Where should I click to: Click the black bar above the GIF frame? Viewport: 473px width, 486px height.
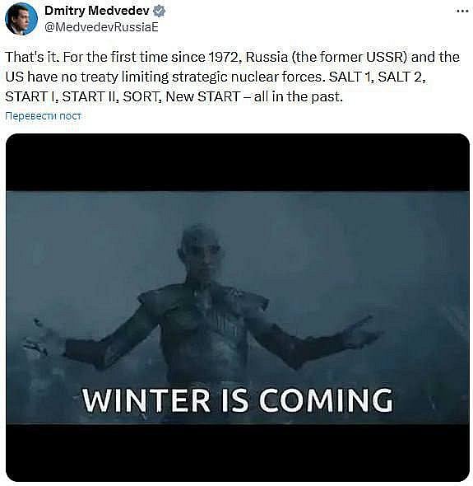pos(238,162)
